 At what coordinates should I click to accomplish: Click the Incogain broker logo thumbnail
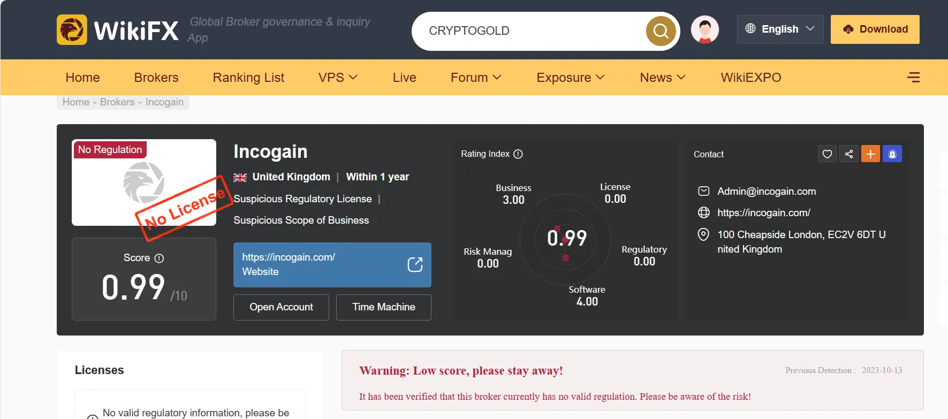pyautogui.click(x=144, y=182)
